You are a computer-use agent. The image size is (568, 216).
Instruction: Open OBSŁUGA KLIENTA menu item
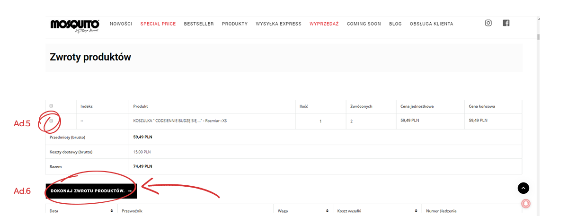pos(431,24)
